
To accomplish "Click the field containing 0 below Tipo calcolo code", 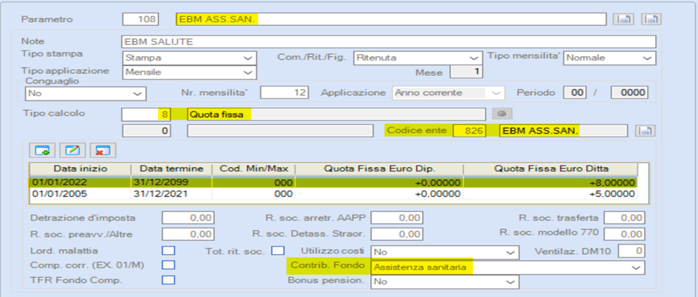I will 146,131.
